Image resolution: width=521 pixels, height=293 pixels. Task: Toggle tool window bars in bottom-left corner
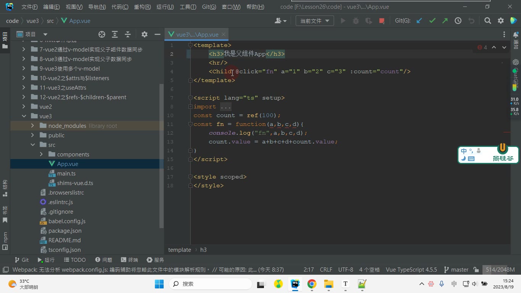pyautogui.click(x=5, y=270)
